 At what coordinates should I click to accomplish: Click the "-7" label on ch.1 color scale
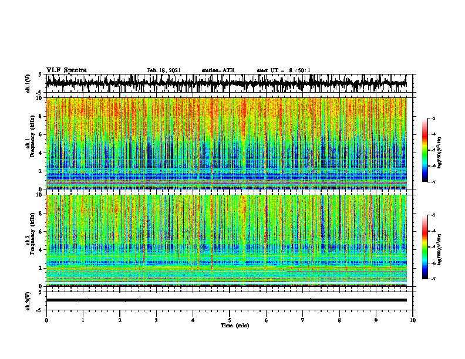coord(433,182)
